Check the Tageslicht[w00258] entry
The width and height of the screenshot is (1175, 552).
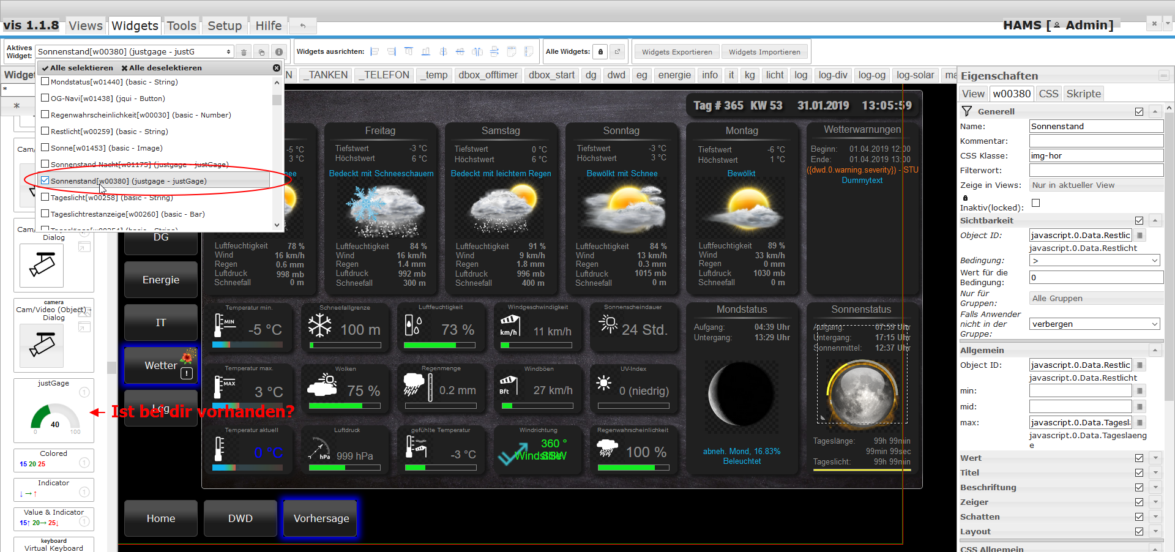tap(45, 197)
